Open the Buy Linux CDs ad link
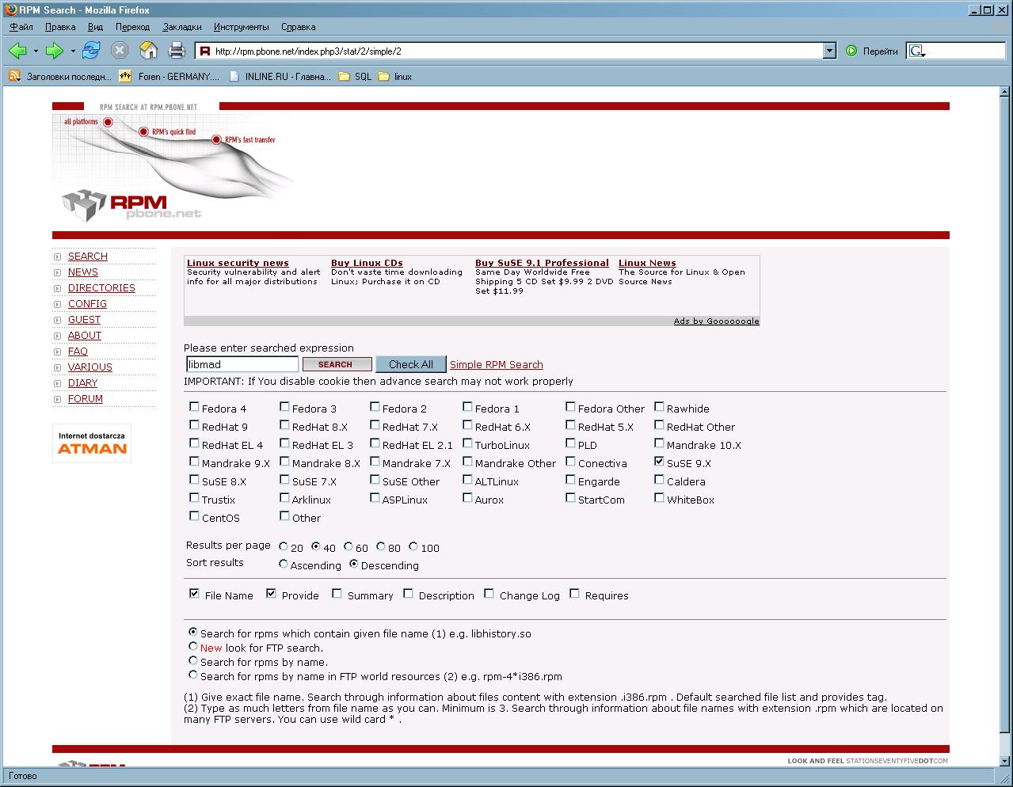The height and width of the screenshot is (787, 1013). click(x=367, y=263)
